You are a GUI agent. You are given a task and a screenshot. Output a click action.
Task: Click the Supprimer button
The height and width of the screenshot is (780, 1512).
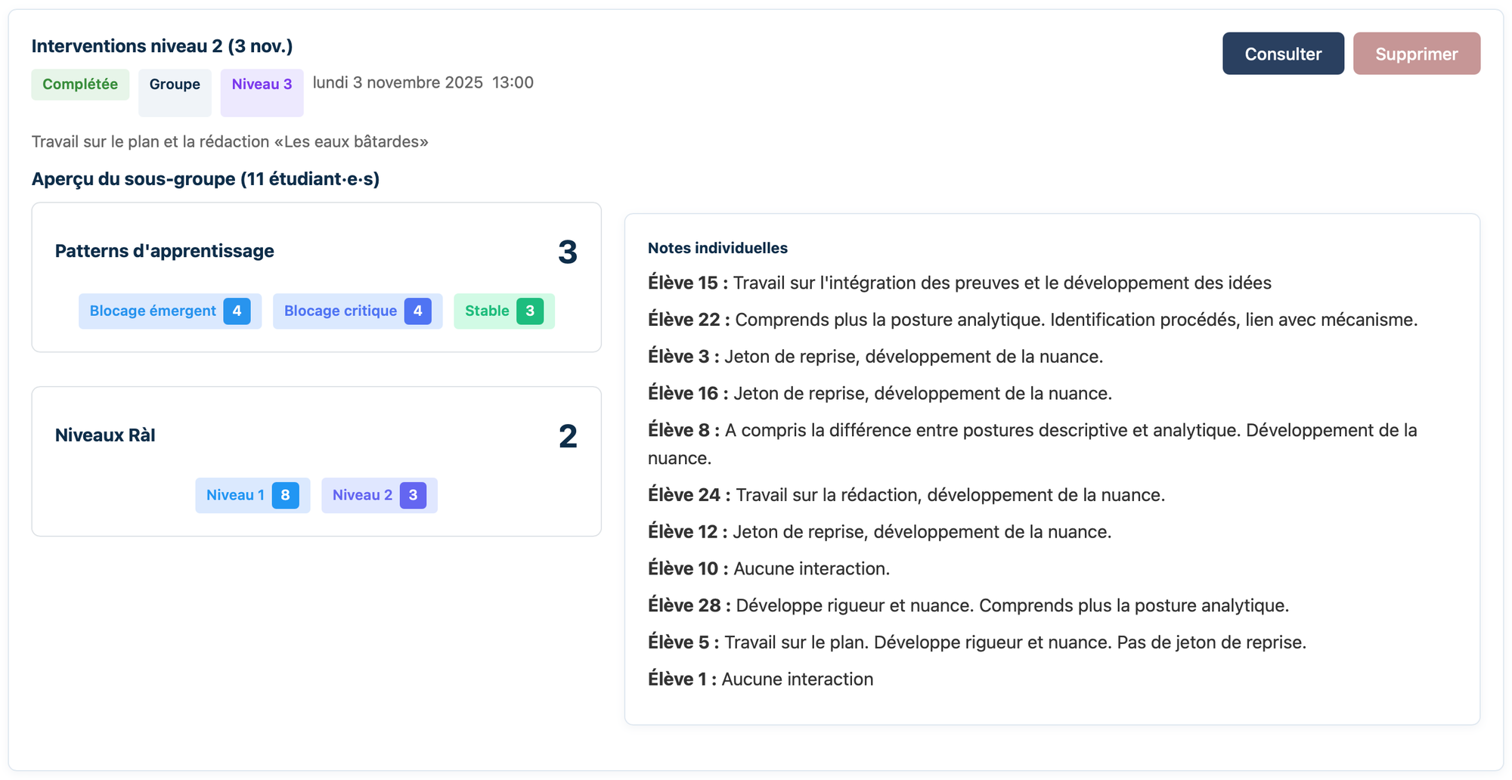click(x=1416, y=54)
